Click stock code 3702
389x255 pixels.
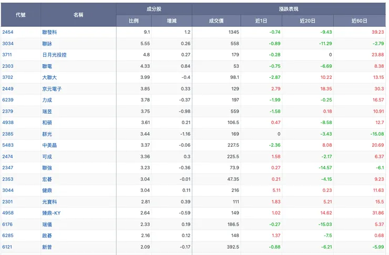pyautogui.click(x=7, y=77)
